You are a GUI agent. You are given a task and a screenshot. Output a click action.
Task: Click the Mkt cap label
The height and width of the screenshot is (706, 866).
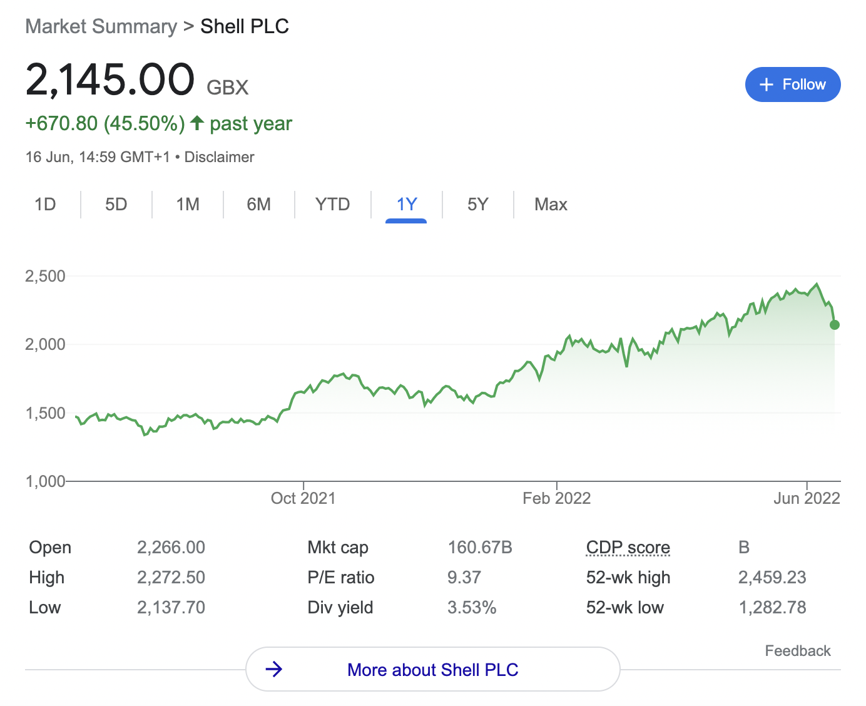pyautogui.click(x=338, y=548)
